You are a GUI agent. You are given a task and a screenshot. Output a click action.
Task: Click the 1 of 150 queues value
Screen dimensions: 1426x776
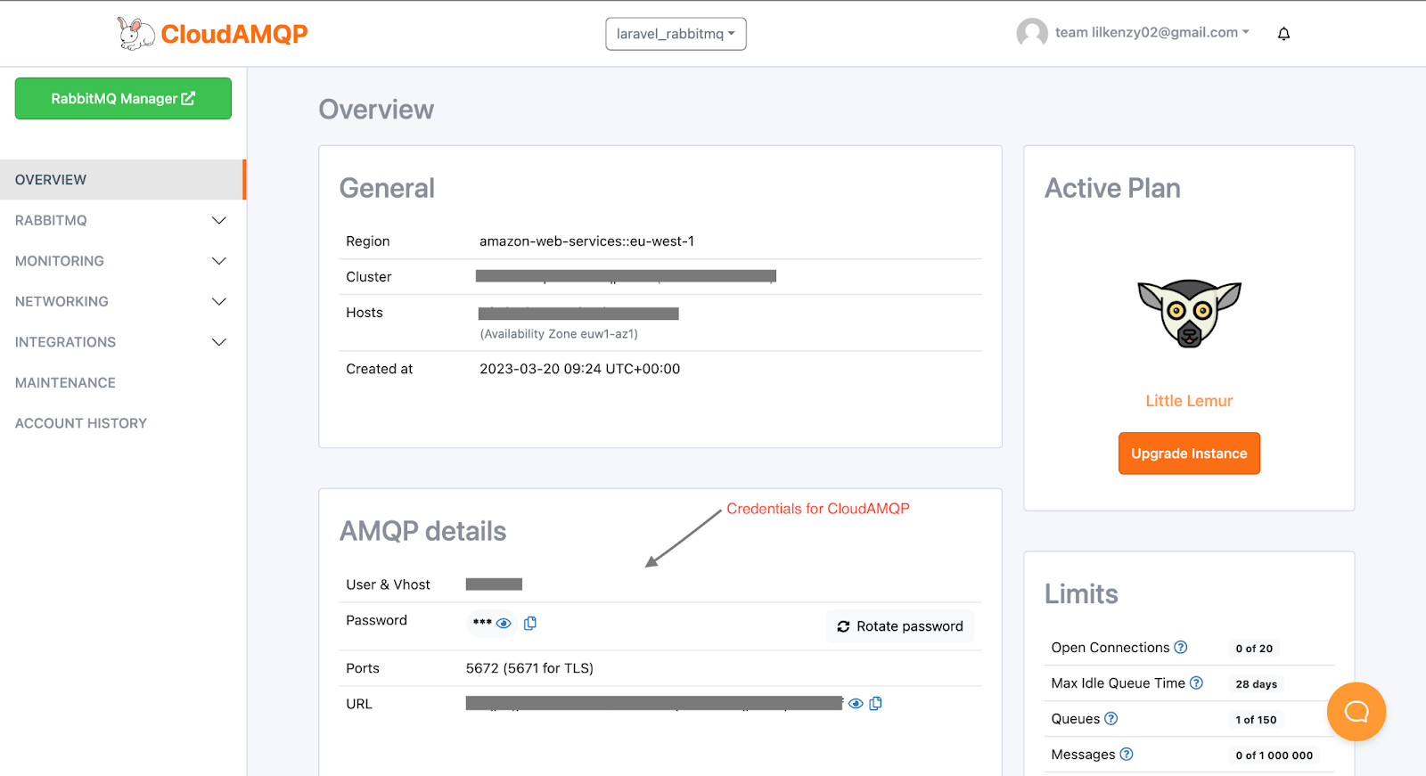click(x=1256, y=720)
